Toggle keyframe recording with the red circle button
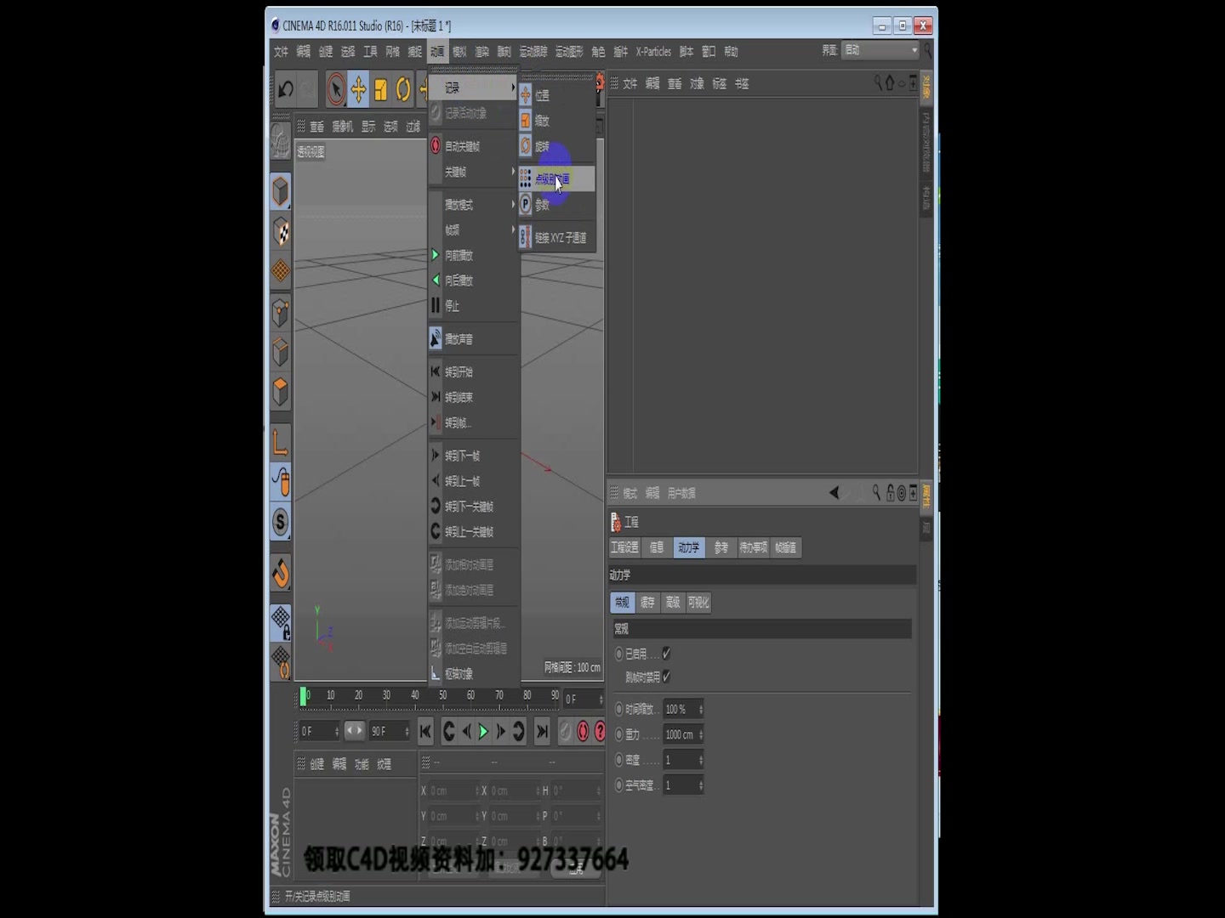Image resolution: width=1225 pixels, height=918 pixels. (x=584, y=732)
